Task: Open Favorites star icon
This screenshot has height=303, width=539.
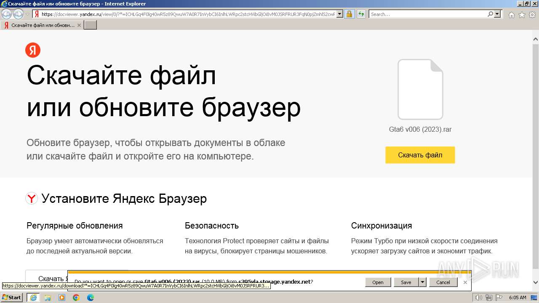Action: coord(522,15)
